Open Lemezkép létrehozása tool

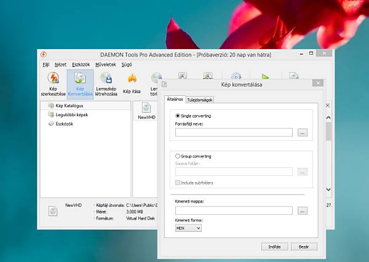(106, 84)
